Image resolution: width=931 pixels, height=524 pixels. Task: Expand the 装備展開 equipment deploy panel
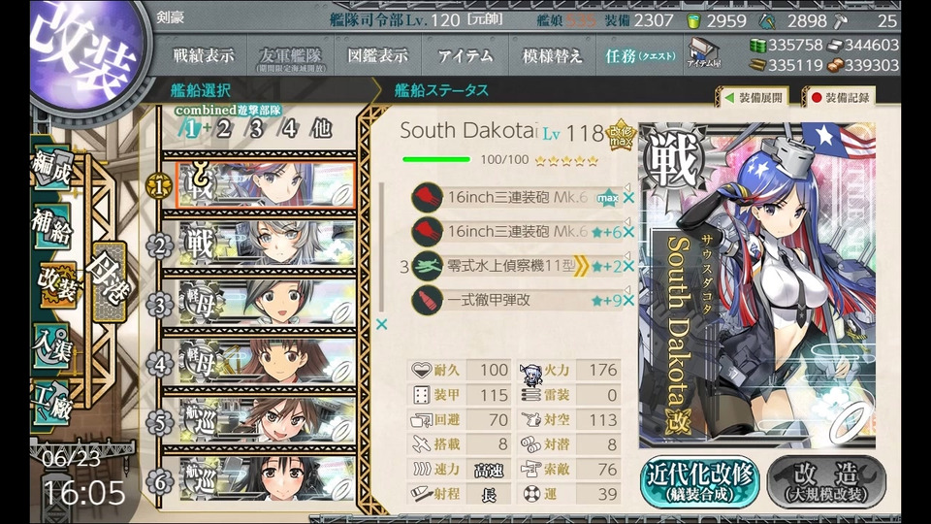click(x=754, y=97)
